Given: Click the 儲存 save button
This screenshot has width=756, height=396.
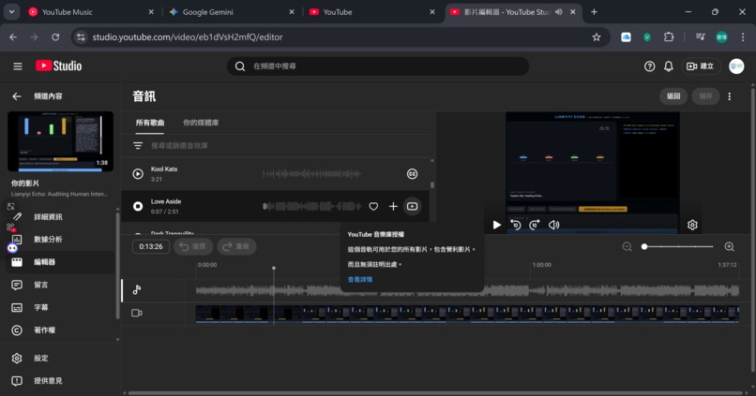Looking at the screenshot, I should 705,96.
